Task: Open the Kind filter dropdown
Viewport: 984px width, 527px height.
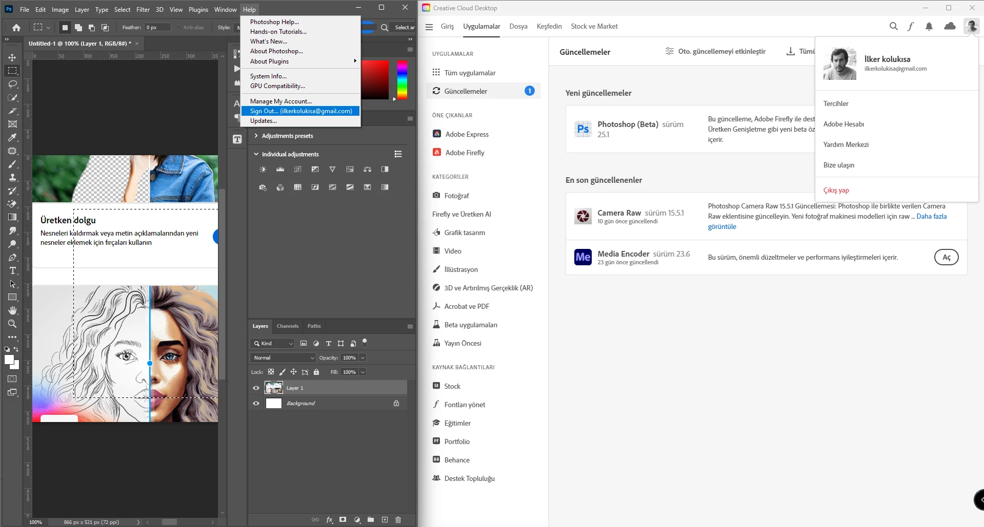Action: (272, 344)
